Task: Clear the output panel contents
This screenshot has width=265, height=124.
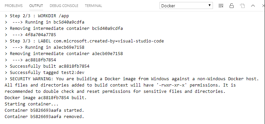Action: 221,6
